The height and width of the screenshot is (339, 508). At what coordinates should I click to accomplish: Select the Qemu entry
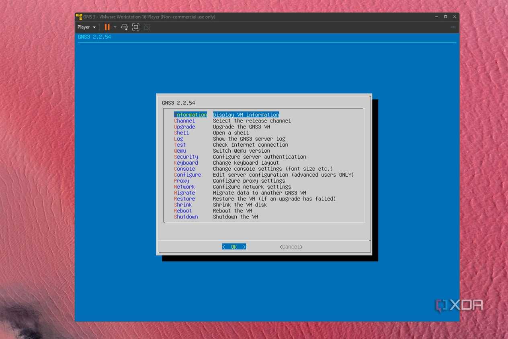(x=180, y=151)
